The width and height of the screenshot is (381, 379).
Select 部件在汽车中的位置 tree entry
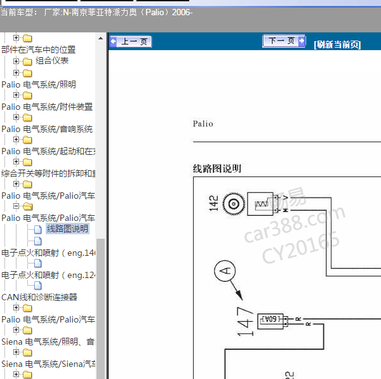[x=38, y=50]
